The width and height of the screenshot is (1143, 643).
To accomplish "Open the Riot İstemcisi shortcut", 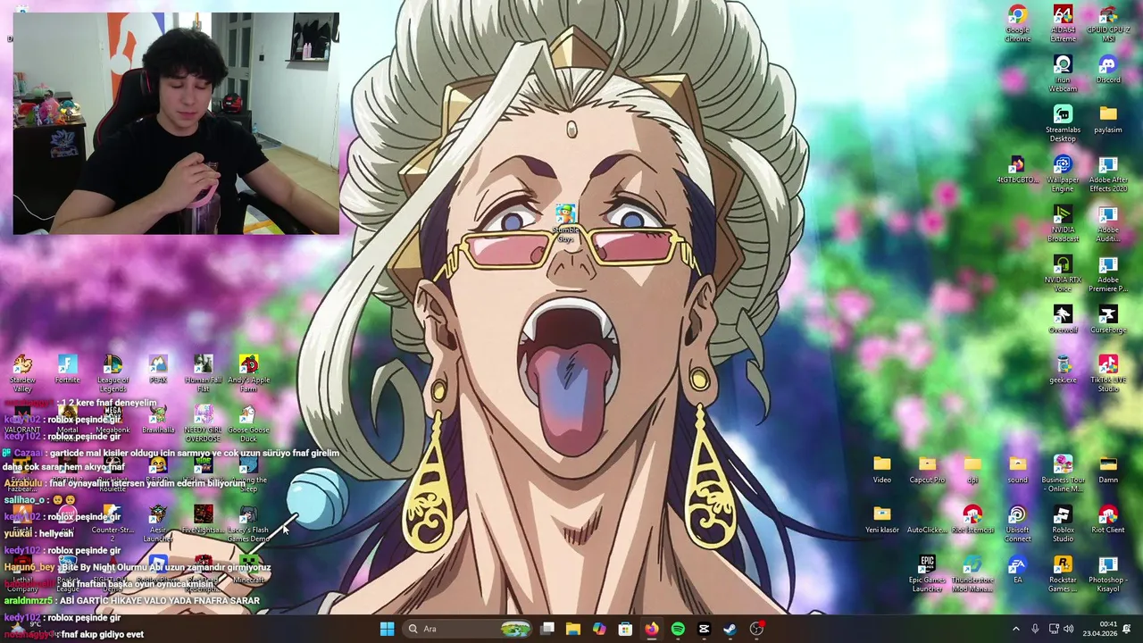I will pyautogui.click(x=972, y=520).
